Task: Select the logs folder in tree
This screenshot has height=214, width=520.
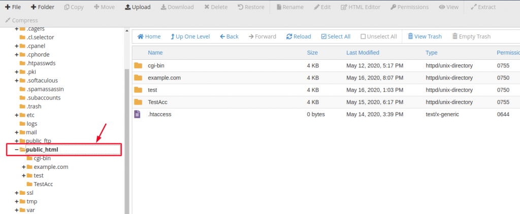Action: click(x=32, y=124)
